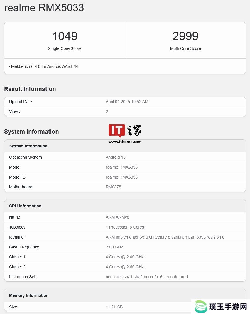Select the ARM implementer 65 identifier value
Image resolution: width=250 pixels, height=314 pixels.
pos(165,237)
